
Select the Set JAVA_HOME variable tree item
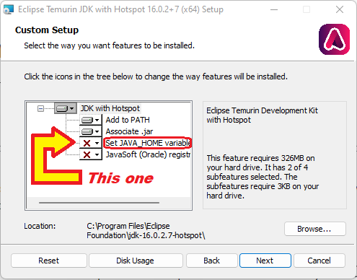point(148,143)
